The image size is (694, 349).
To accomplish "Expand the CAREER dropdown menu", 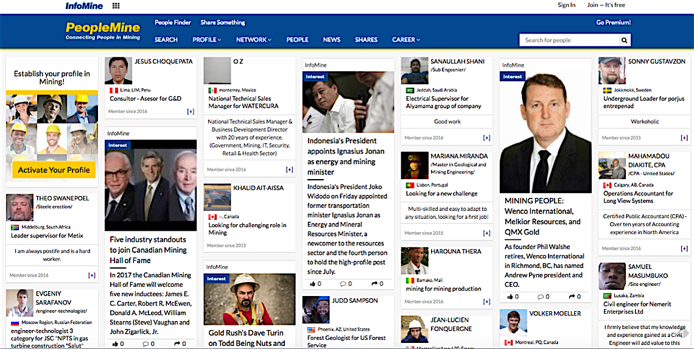I will coord(405,40).
